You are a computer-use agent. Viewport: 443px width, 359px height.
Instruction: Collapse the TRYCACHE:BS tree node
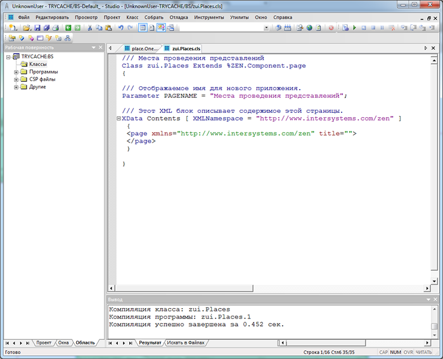pyautogui.click(x=8, y=57)
